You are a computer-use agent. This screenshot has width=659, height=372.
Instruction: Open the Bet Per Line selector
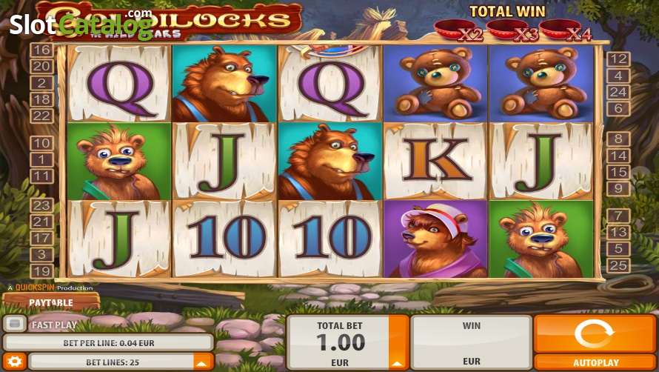[x=108, y=342]
